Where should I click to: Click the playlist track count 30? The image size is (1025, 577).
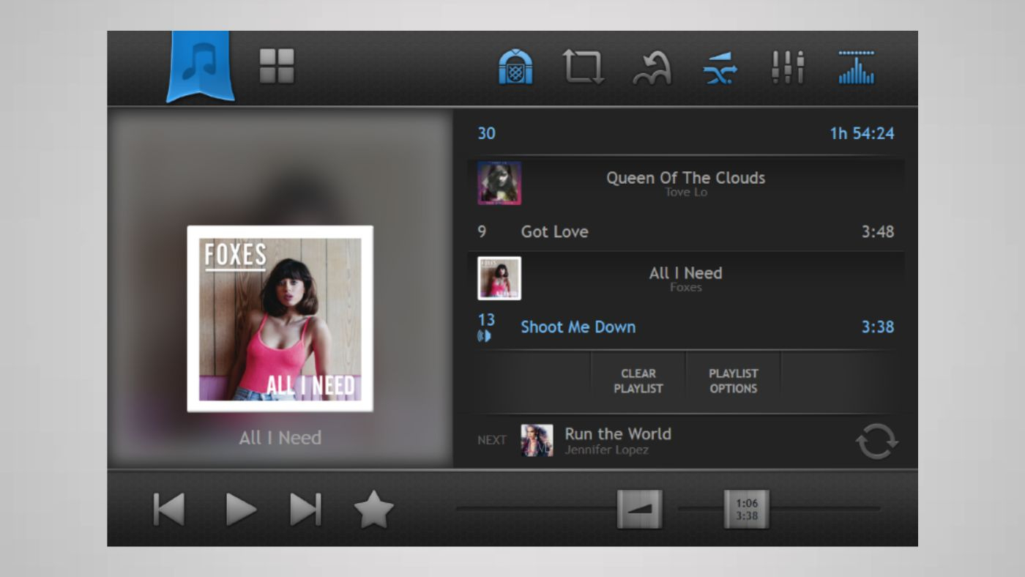pyautogui.click(x=486, y=133)
